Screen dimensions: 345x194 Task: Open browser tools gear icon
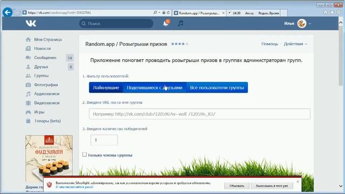[339, 12]
